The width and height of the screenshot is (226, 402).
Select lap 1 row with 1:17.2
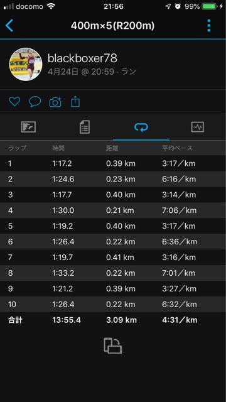[x=113, y=163]
